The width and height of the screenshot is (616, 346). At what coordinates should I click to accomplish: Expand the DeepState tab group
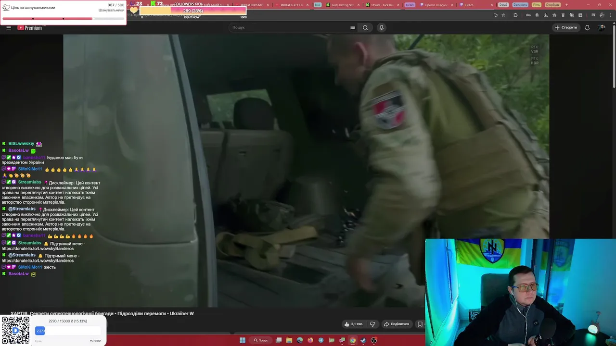click(553, 5)
